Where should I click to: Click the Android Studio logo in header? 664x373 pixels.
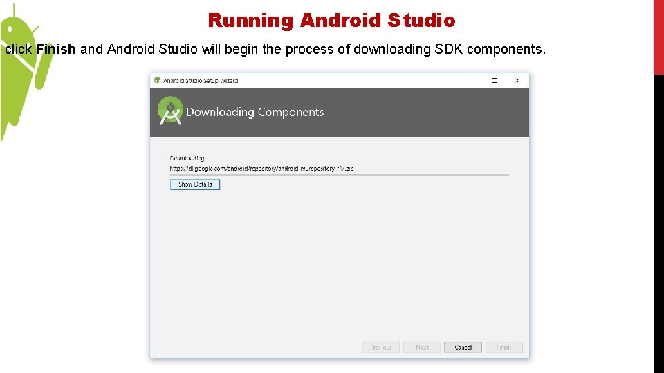[x=170, y=111]
